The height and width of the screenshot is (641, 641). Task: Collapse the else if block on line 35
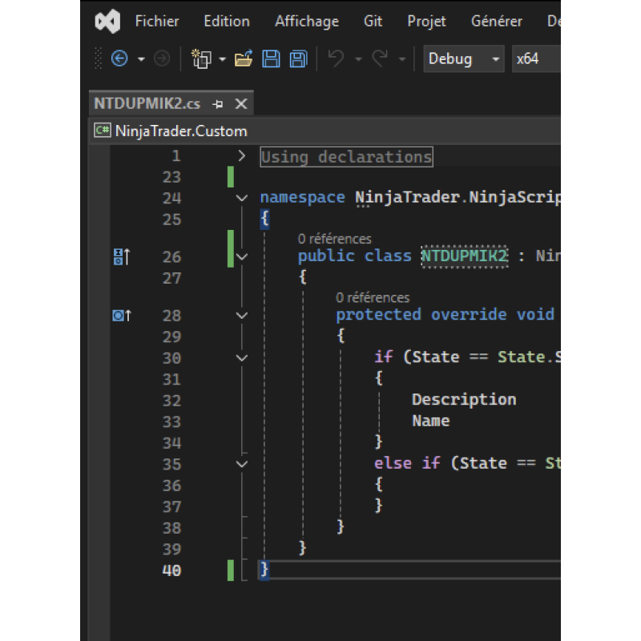(242, 465)
